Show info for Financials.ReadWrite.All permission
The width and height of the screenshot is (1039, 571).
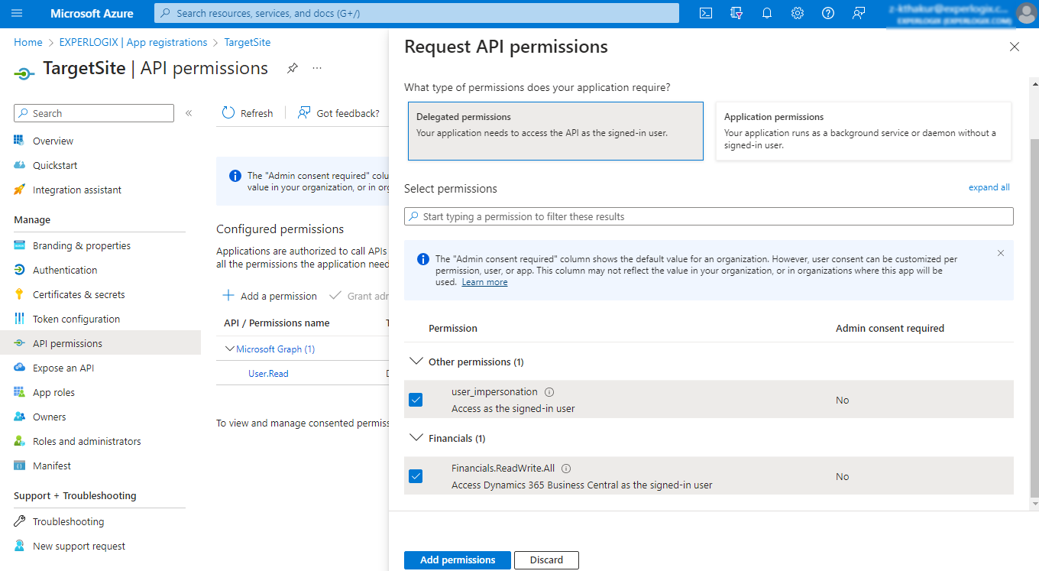[566, 469]
